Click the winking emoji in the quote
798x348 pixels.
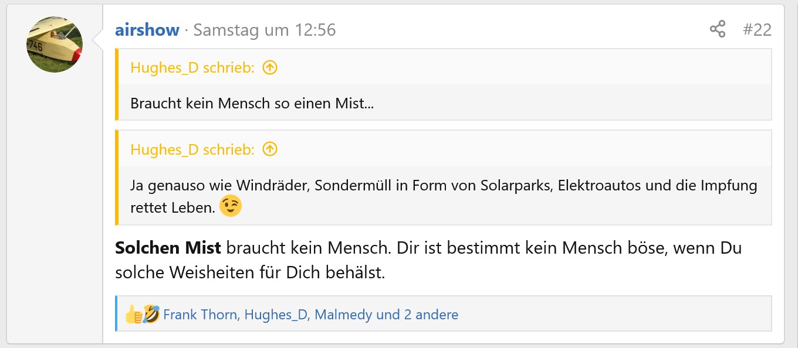pyautogui.click(x=231, y=206)
